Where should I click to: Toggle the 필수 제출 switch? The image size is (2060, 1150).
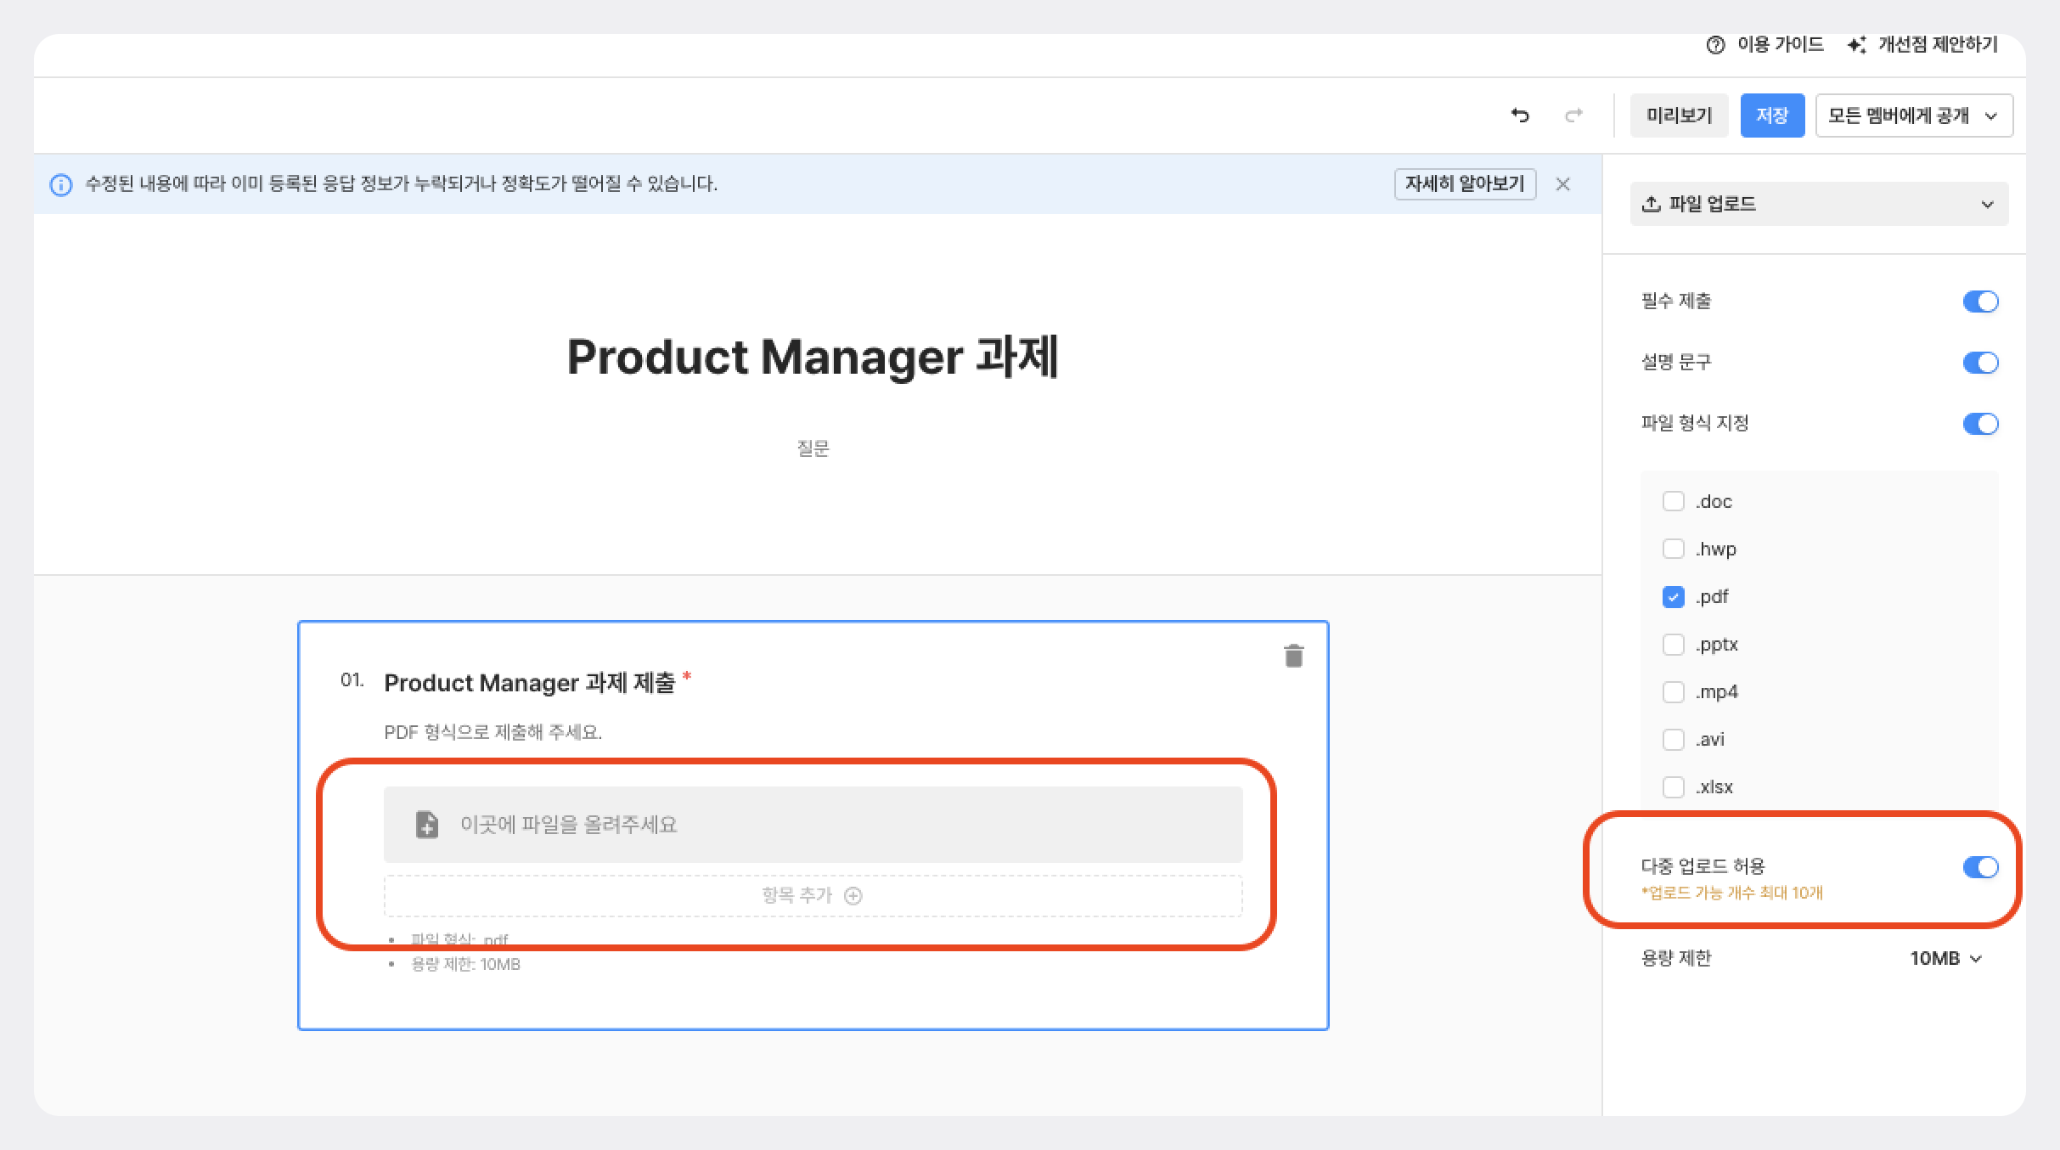[x=1980, y=302]
